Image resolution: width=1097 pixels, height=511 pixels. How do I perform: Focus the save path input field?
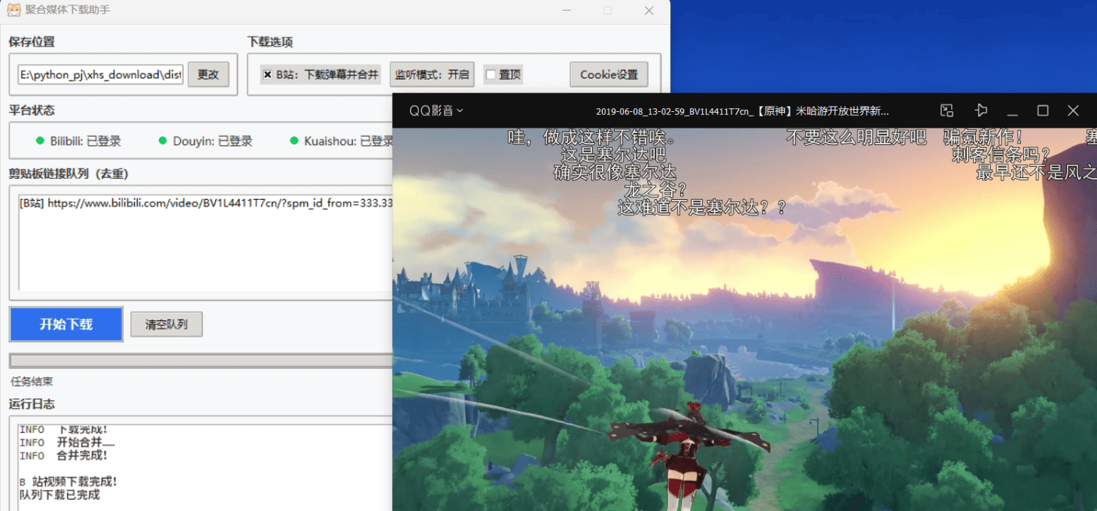(100, 74)
